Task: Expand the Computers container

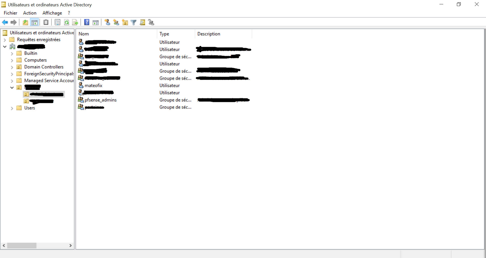Action: 12,60
